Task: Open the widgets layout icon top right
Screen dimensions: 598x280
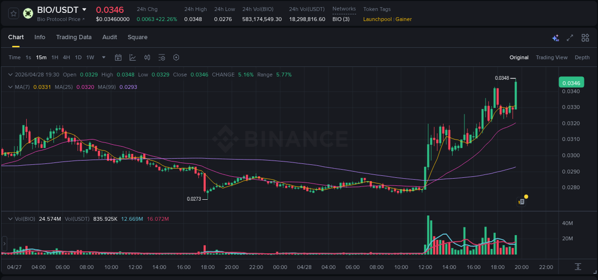Action: click(x=585, y=37)
